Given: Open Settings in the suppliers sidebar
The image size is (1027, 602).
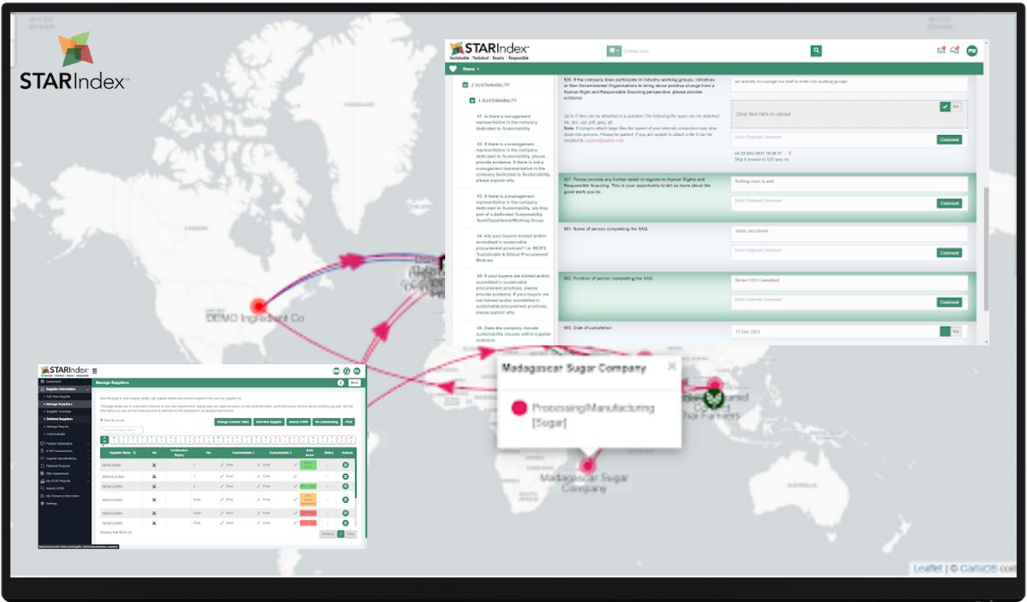Looking at the screenshot, I should coord(52,504).
